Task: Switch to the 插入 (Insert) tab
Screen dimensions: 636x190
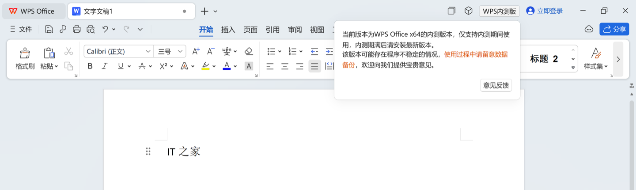Action: [228, 30]
